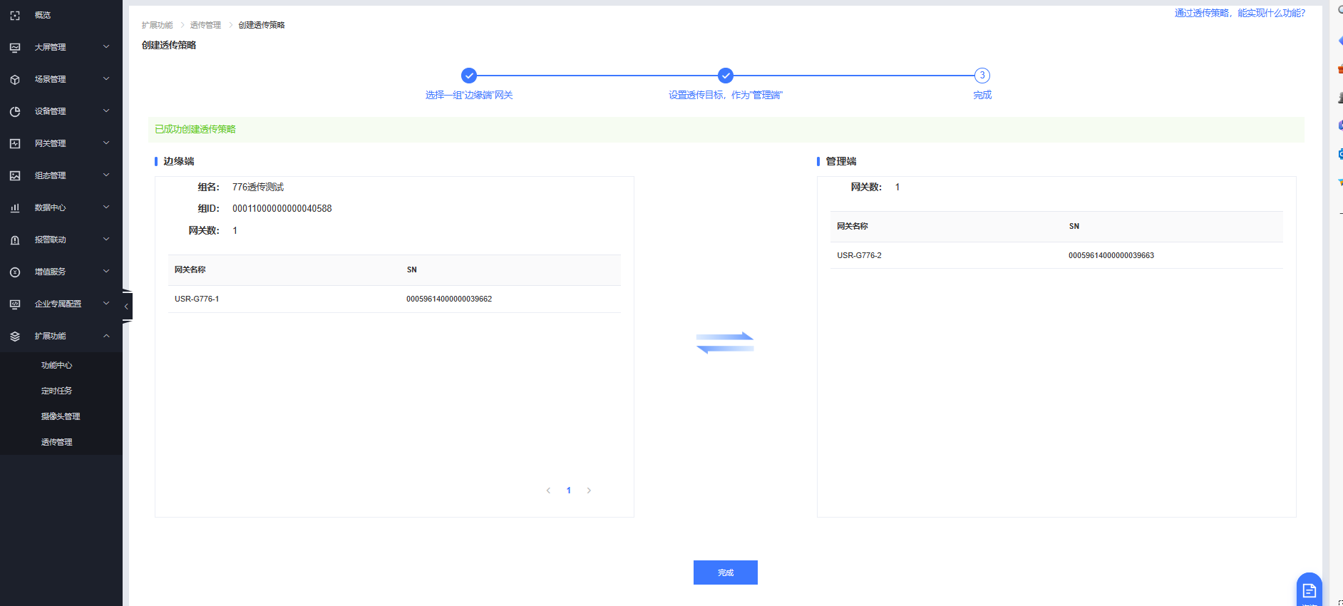
Task: Open 透传管理 in the sidebar submenu
Action: coord(57,442)
